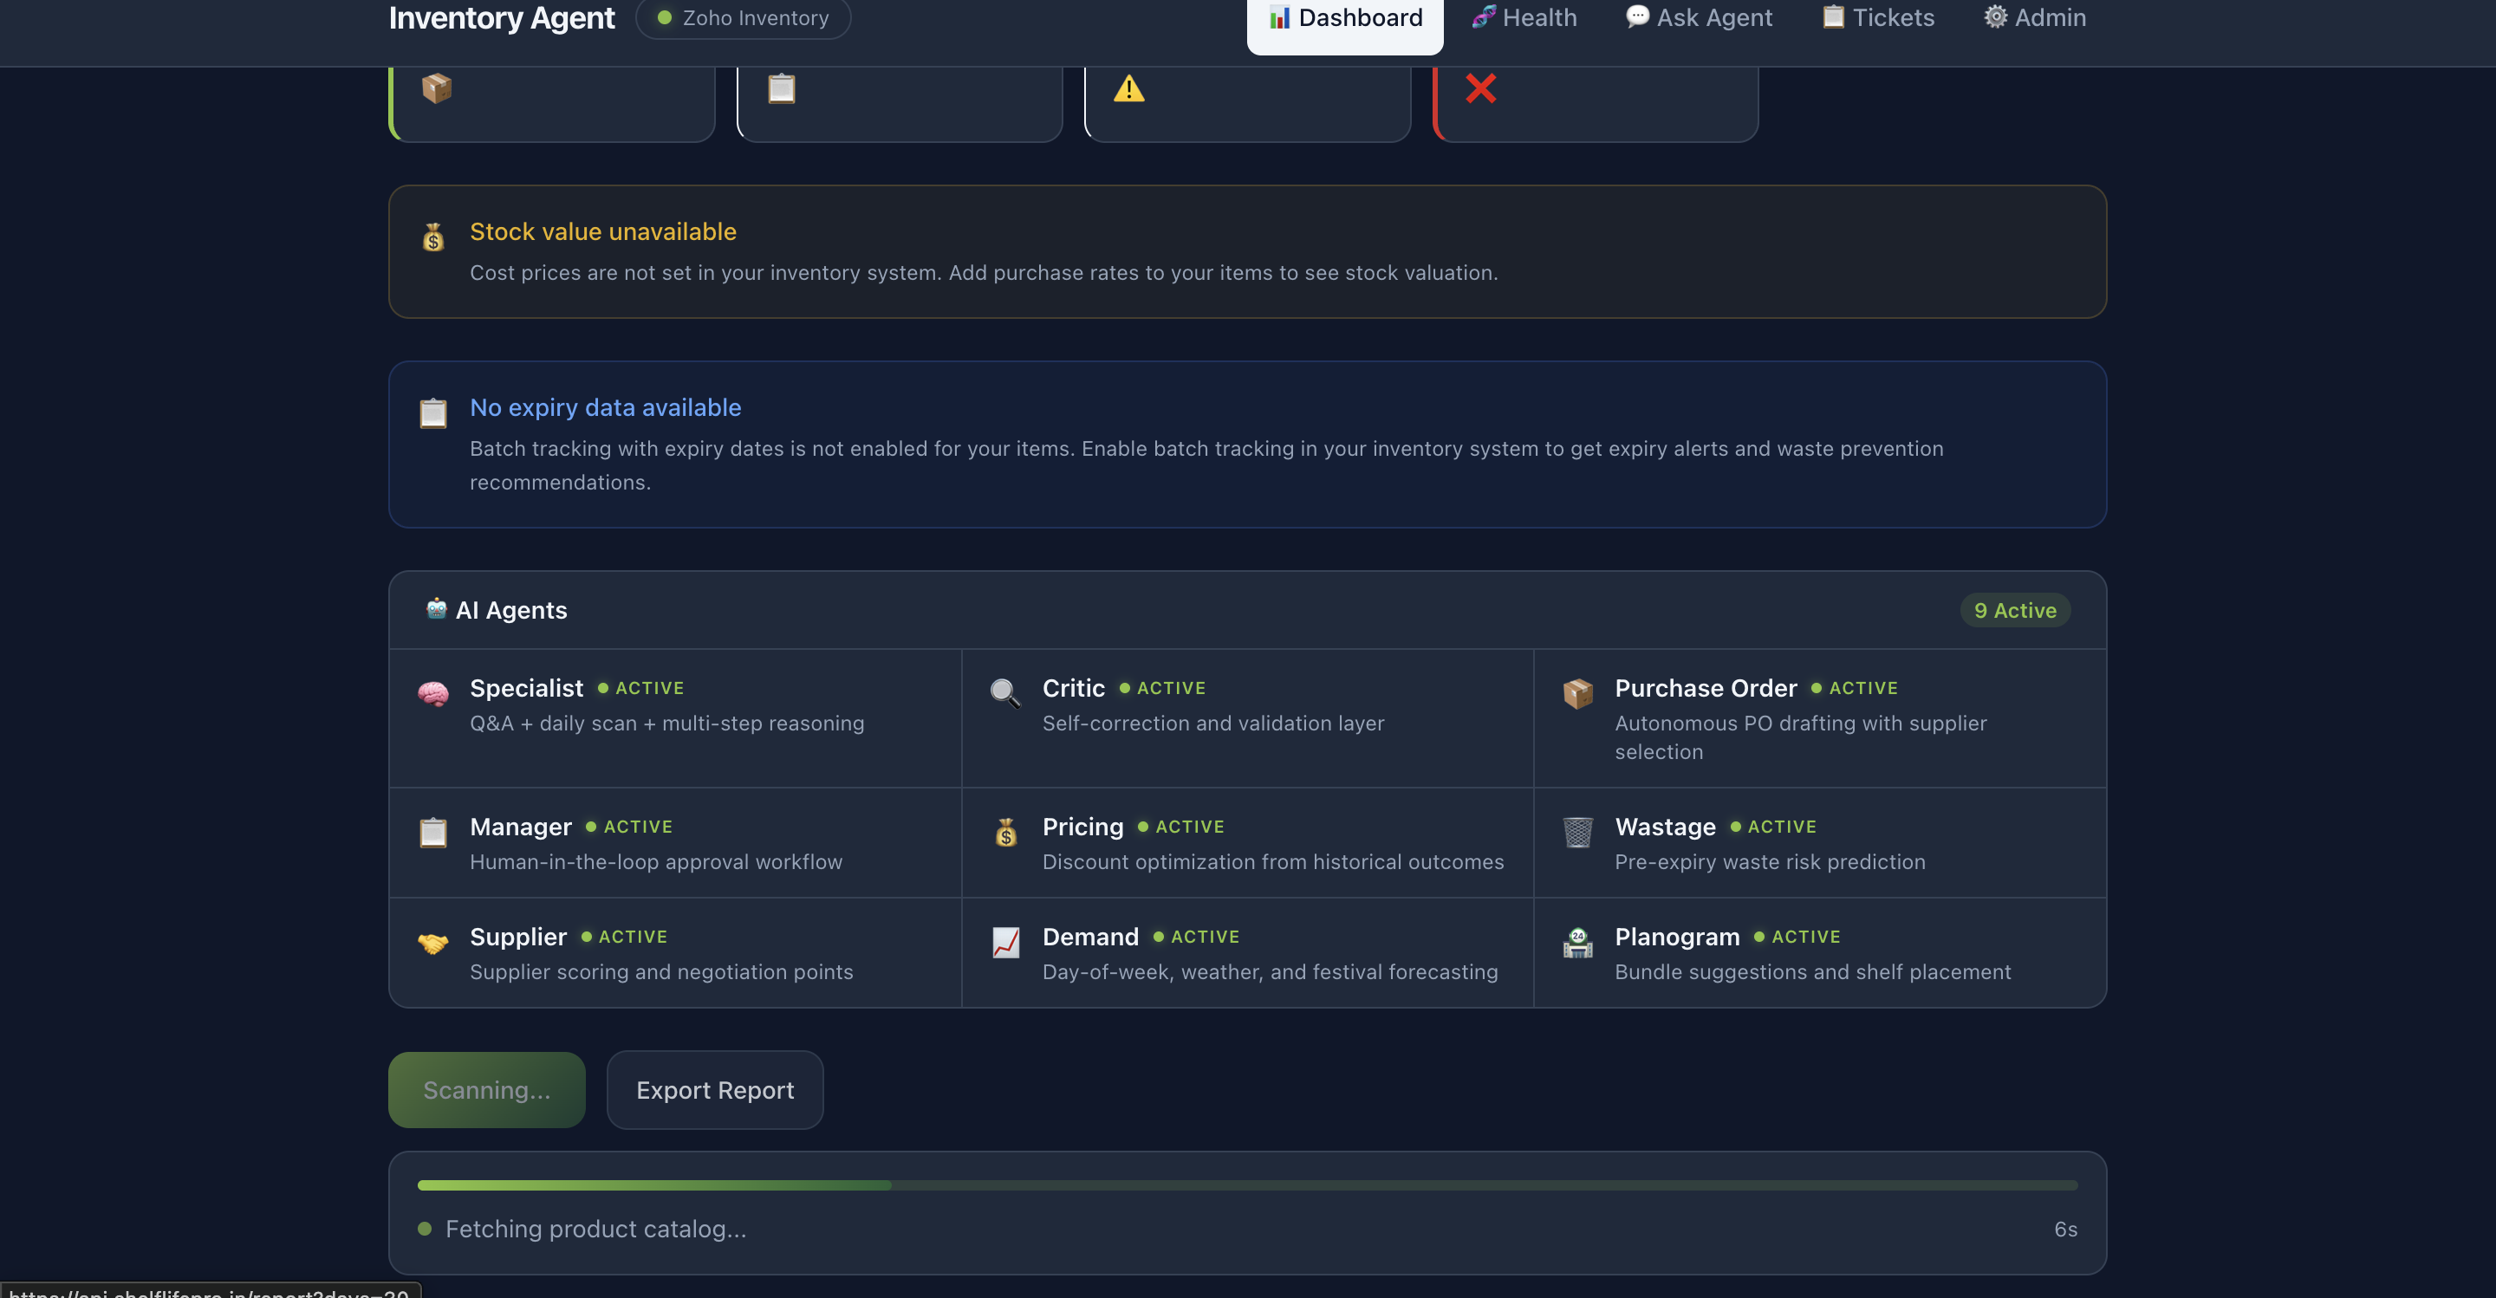Open the Tickets page
The height and width of the screenshot is (1298, 2496).
[x=1875, y=17]
